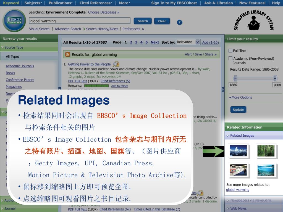
Task: Enable Academic (Peer-Reviewed) Journals checkbox
Action: click(x=230, y=58)
